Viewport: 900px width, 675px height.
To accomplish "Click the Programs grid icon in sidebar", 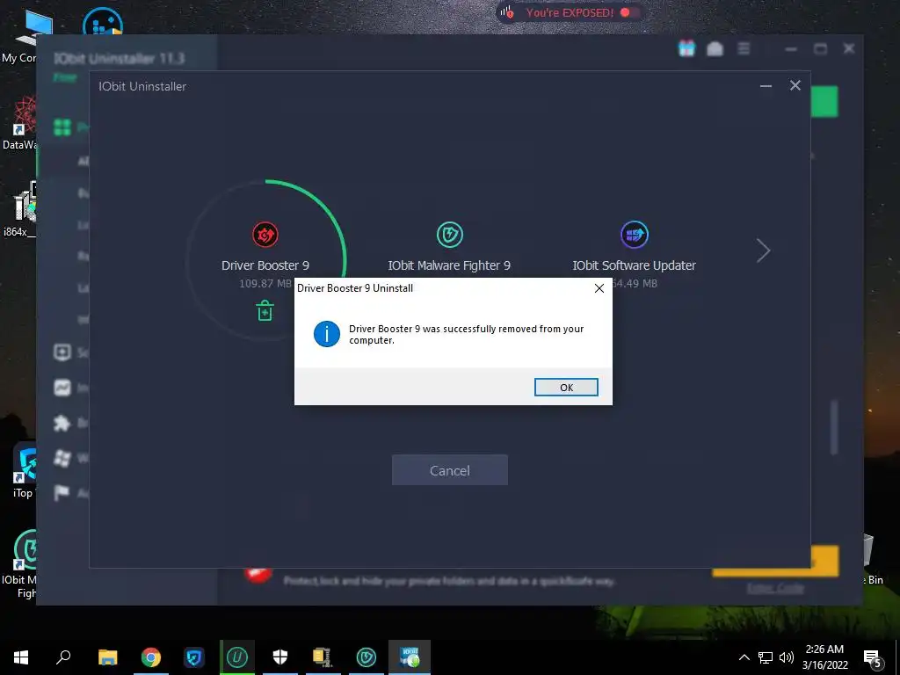I will [x=62, y=127].
